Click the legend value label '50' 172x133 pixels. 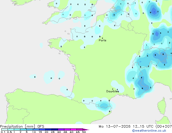(84, 132)
